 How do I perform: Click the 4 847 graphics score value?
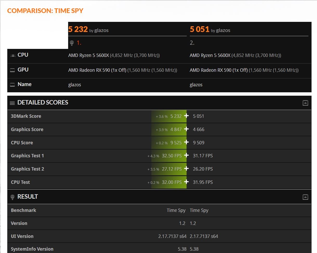click(176, 129)
